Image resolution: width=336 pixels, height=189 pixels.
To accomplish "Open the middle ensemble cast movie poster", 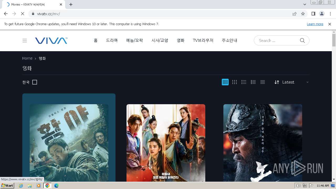I will coord(166,143).
